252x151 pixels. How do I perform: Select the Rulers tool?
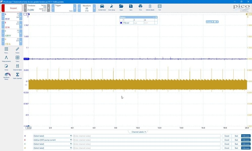click(x=17, y=50)
